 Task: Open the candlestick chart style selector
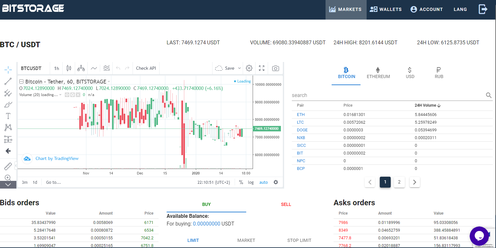[69, 68]
